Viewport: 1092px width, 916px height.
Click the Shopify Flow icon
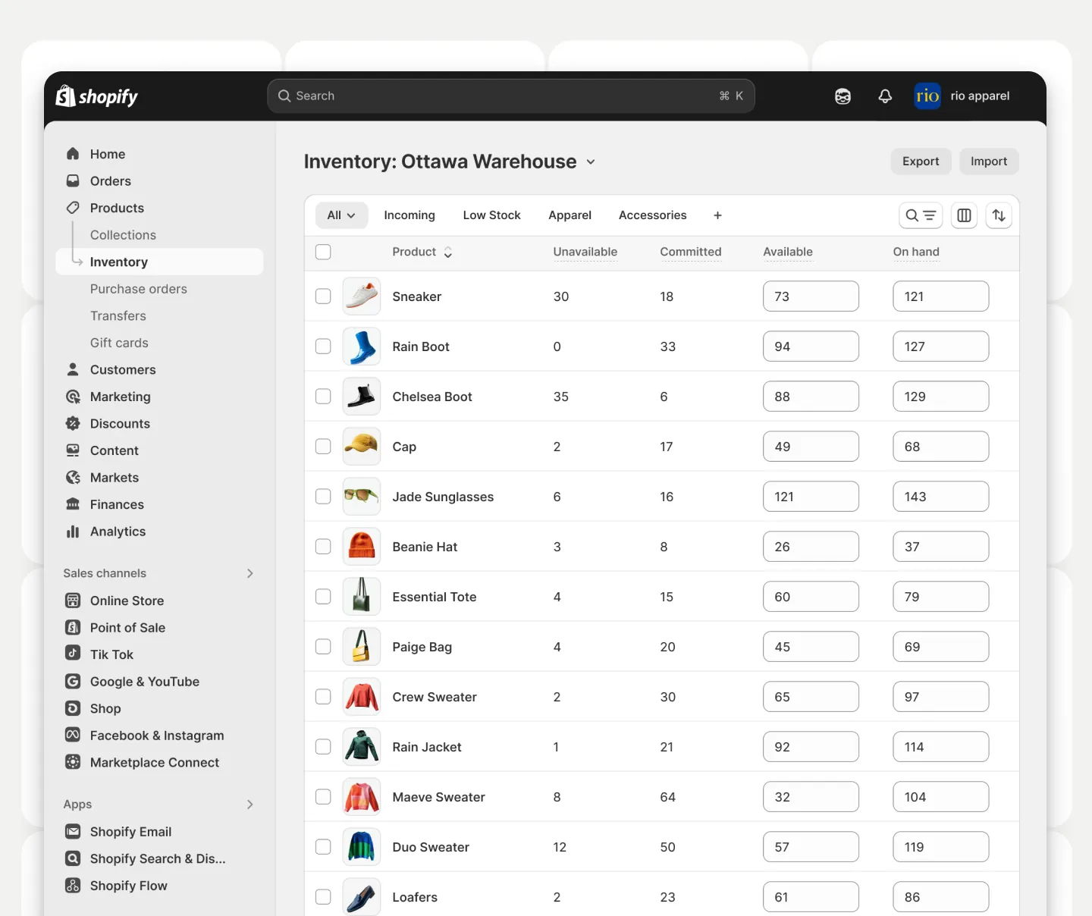pos(73,885)
